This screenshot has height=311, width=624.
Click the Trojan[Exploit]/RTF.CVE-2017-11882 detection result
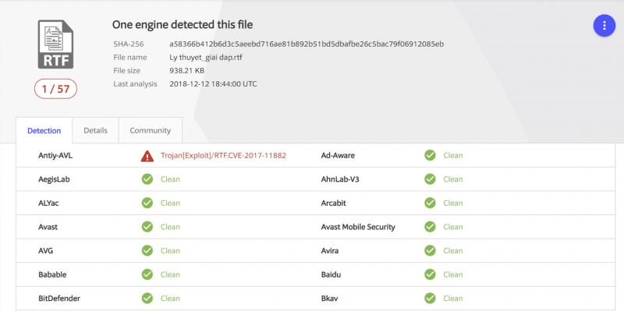(x=223, y=156)
